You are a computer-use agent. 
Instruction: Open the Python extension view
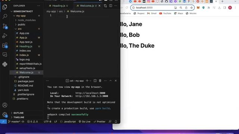5,64
